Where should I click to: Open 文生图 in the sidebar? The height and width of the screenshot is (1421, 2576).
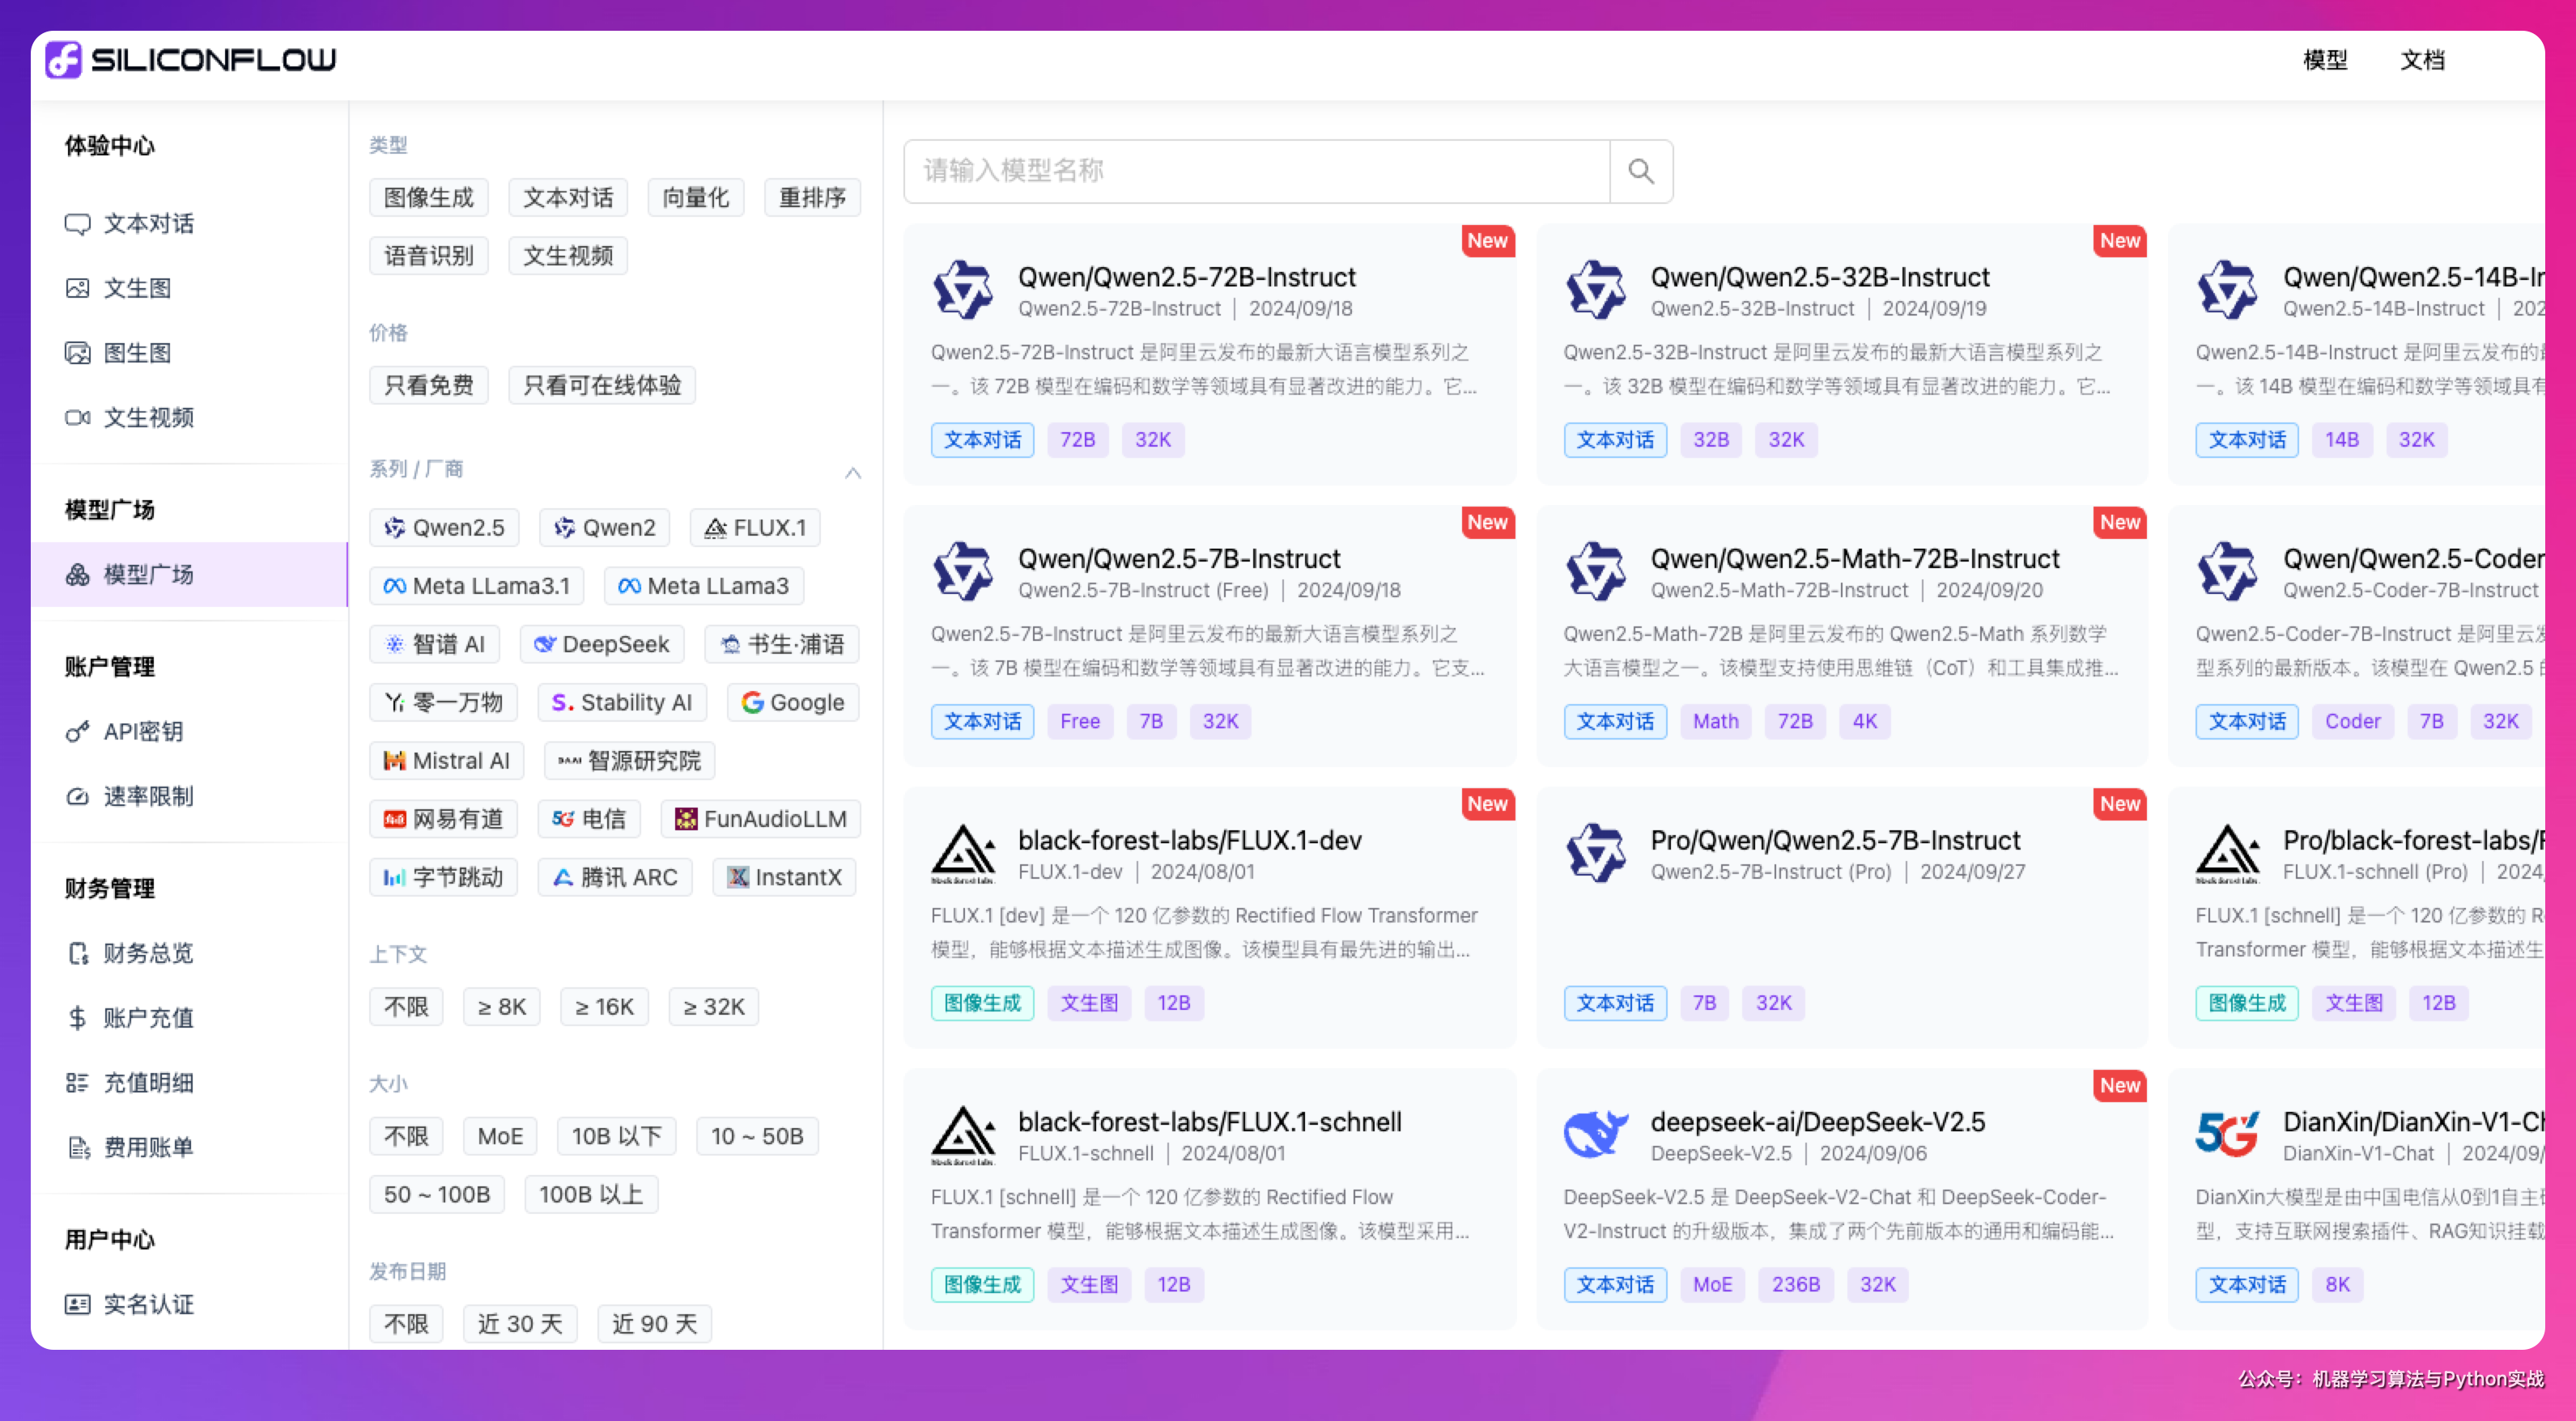click(x=137, y=289)
